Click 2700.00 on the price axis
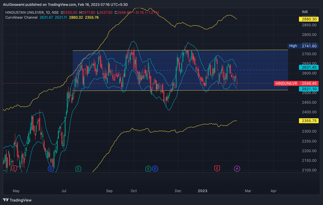 click(309, 54)
